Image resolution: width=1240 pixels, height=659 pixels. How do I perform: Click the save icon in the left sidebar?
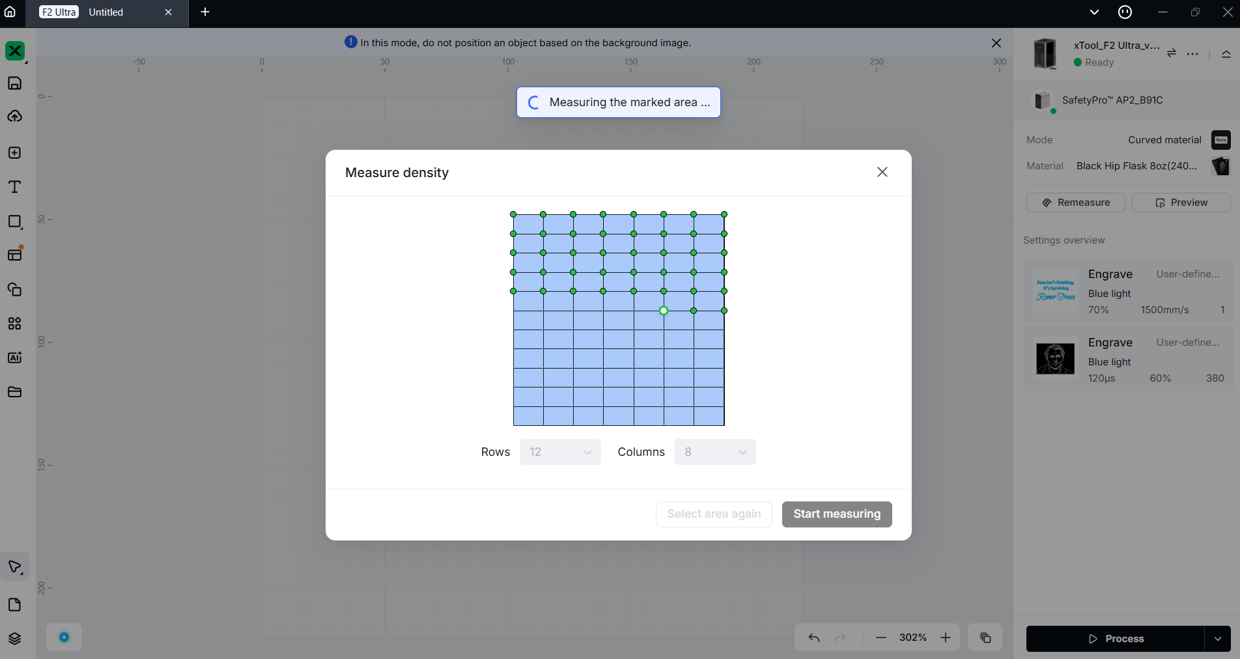click(x=14, y=83)
